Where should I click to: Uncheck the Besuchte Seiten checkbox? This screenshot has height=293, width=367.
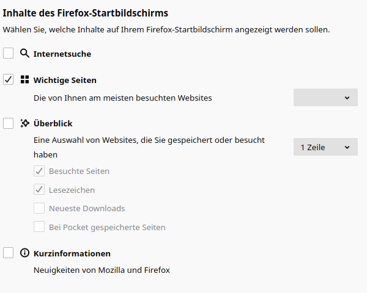[x=39, y=171]
